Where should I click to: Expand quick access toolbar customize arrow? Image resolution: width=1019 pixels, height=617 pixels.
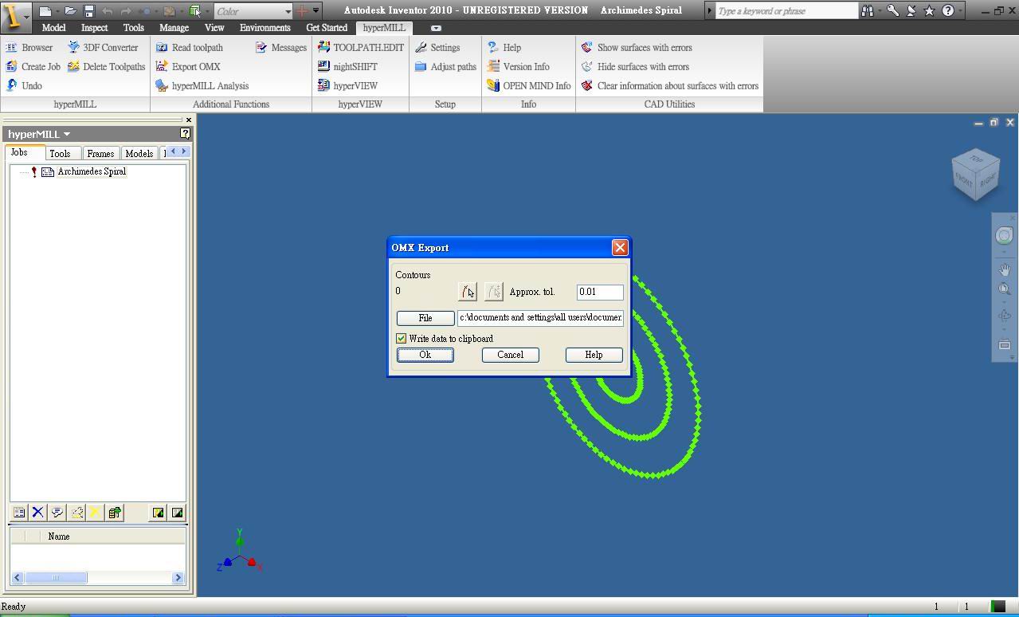coord(316,11)
